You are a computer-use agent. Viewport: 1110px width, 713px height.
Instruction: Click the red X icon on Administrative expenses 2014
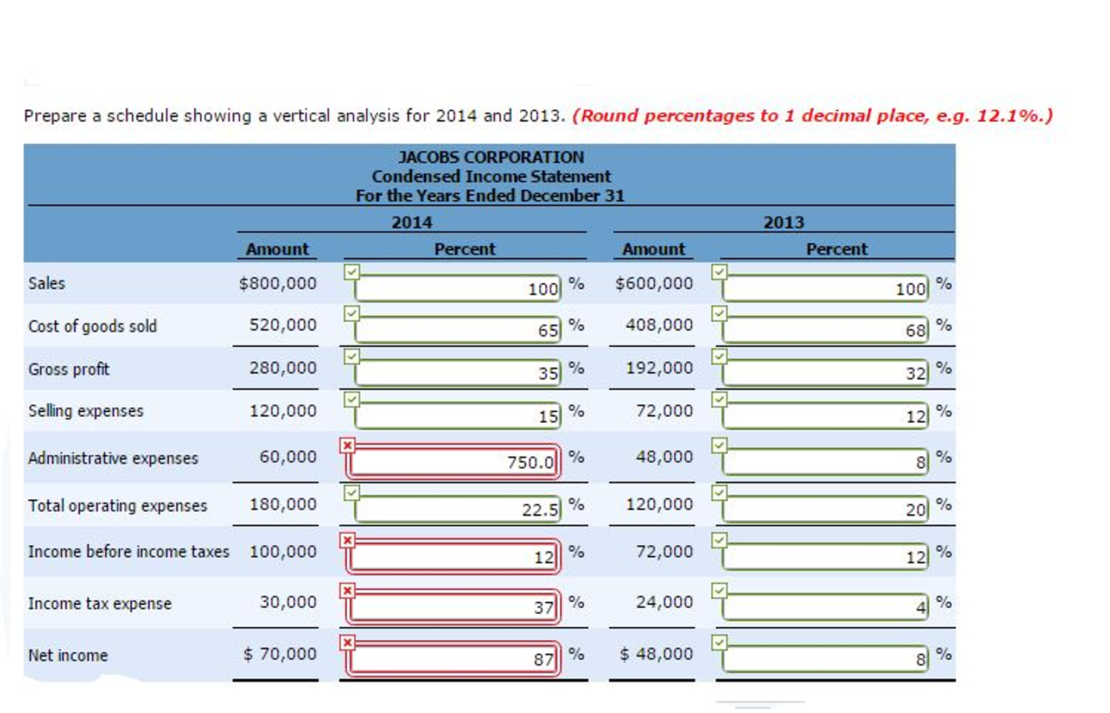(346, 444)
